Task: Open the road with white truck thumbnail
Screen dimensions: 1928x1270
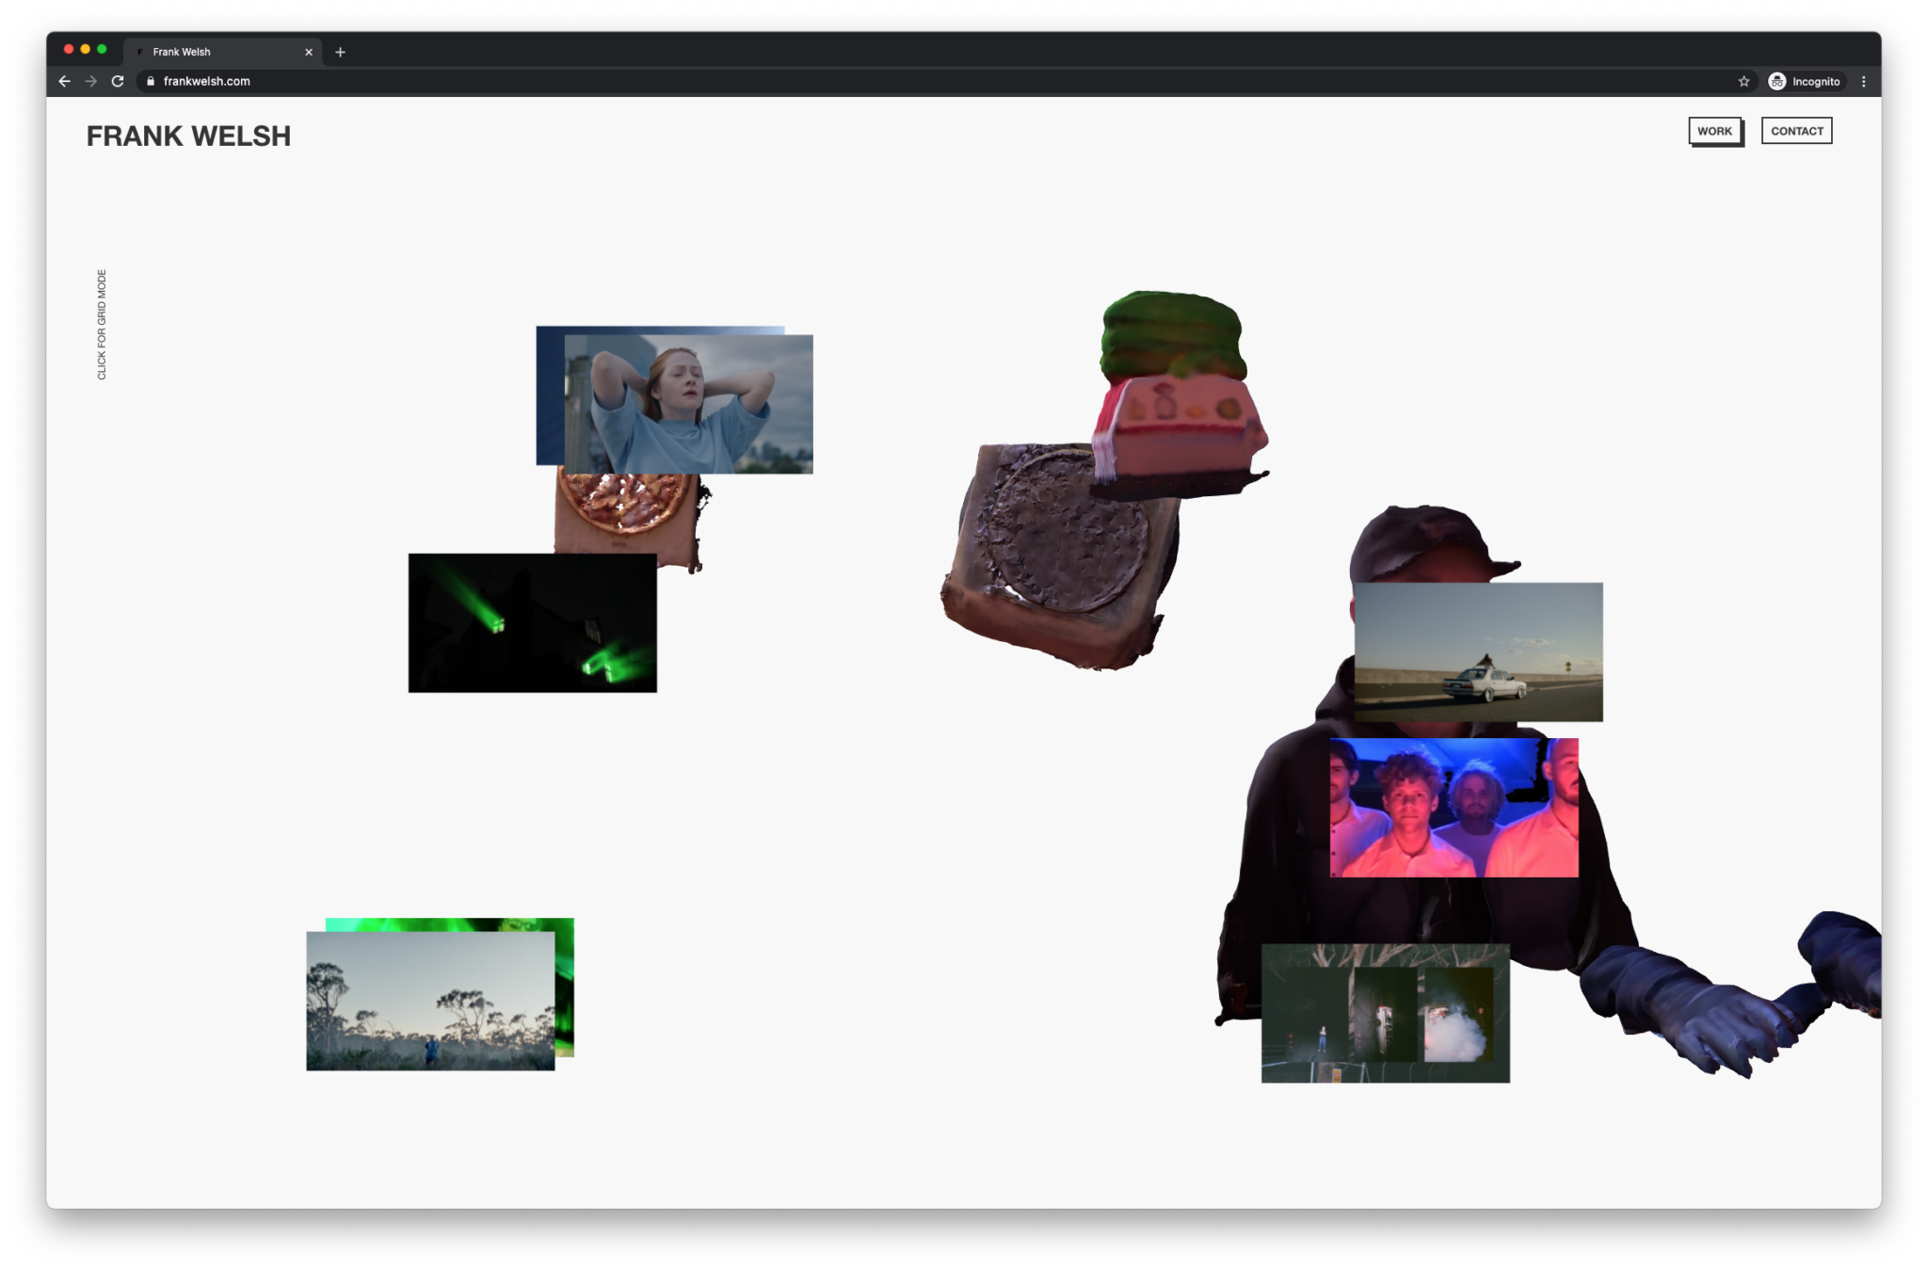Action: coord(1480,652)
